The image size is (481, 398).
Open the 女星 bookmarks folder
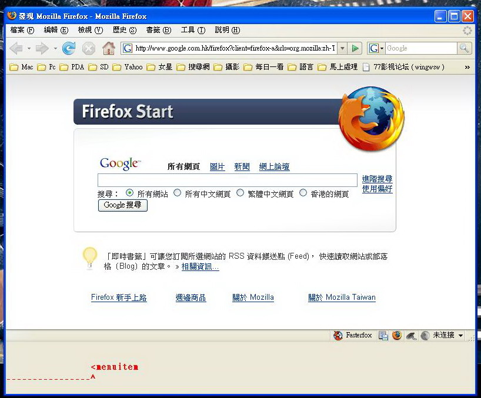(x=159, y=67)
